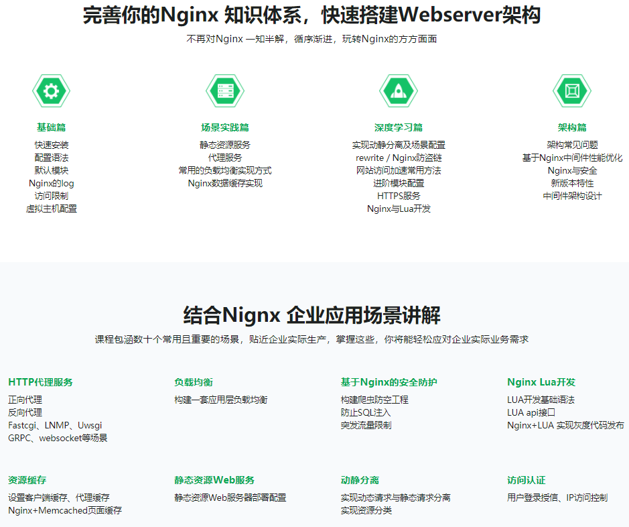Click the gear icon above 基础篇
Viewport: 629px width, 527px height.
(x=52, y=91)
